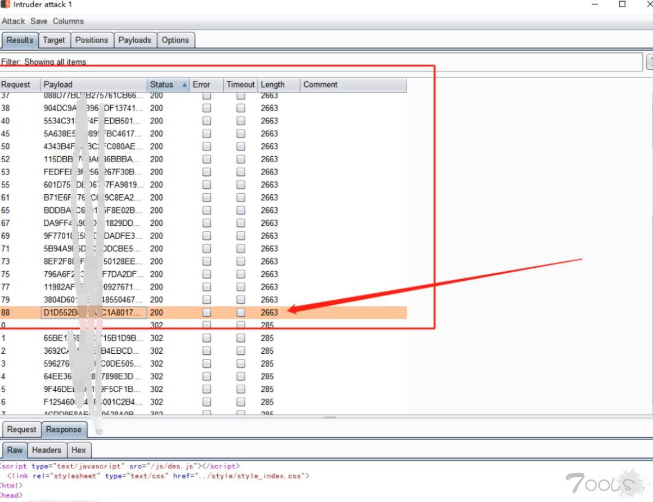Select the payload starting 3692C in row 2

click(x=94, y=351)
